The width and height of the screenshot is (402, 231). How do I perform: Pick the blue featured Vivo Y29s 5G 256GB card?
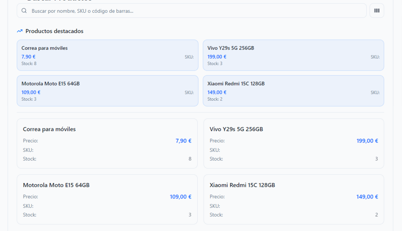click(x=293, y=55)
